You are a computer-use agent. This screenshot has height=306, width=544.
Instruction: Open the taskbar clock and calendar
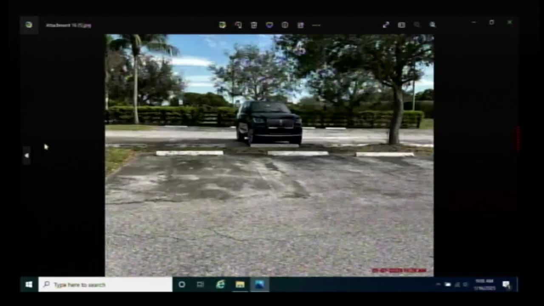point(484,284)
